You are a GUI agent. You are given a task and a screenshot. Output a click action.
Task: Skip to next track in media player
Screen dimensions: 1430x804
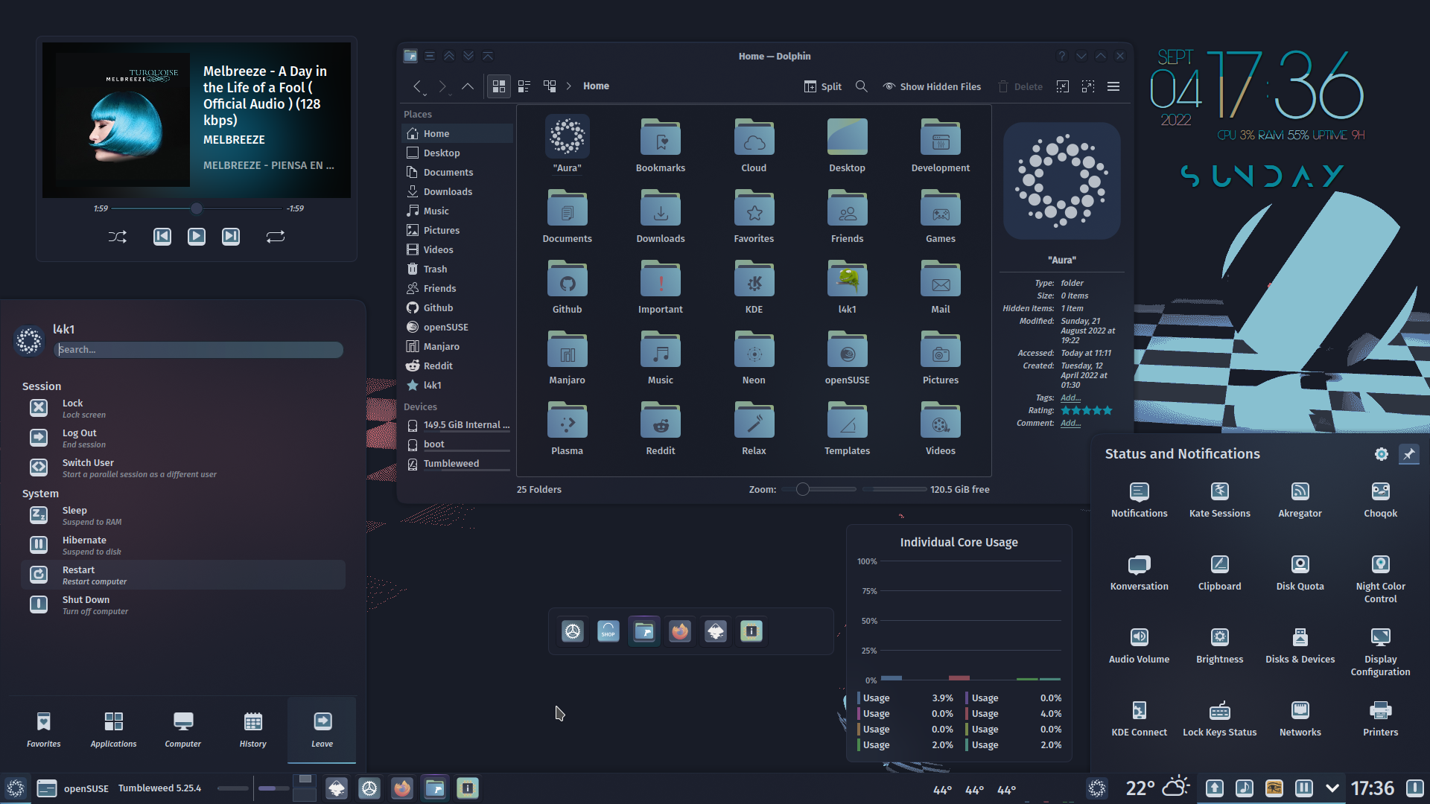pyautogui.click(x=231, y=237)
